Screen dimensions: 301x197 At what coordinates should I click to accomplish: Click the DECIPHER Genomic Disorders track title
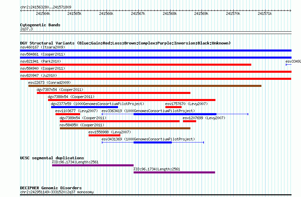click(51, 188)
